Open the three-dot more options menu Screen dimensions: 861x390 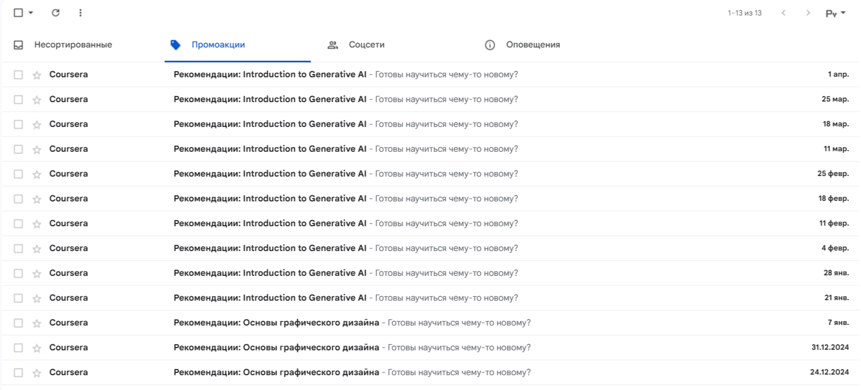tap(80, 12)
